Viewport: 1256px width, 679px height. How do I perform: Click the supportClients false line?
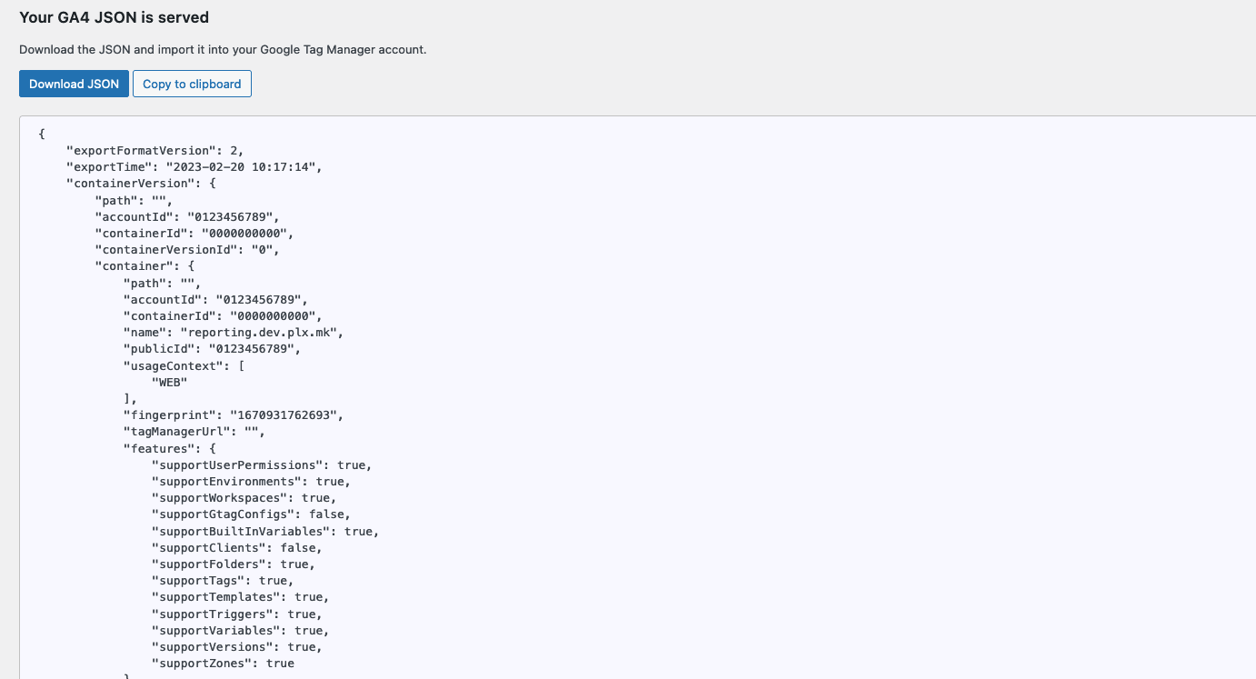pos(236,547)
